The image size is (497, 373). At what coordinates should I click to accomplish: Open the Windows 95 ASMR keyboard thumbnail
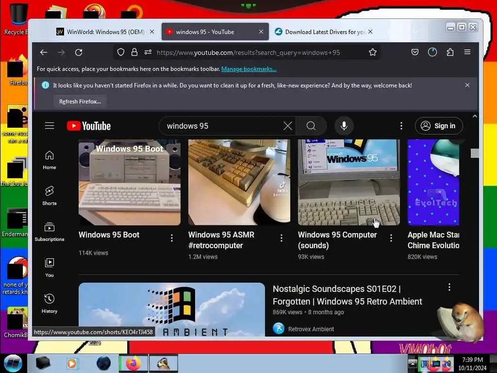(239, 183)
